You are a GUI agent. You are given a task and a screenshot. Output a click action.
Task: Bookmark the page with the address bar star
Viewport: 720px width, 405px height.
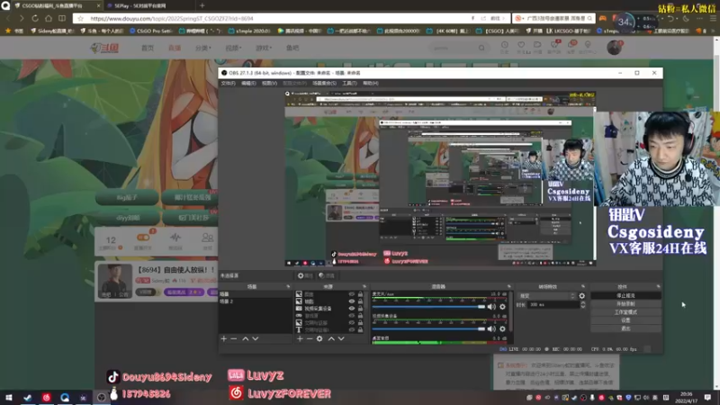80,18
